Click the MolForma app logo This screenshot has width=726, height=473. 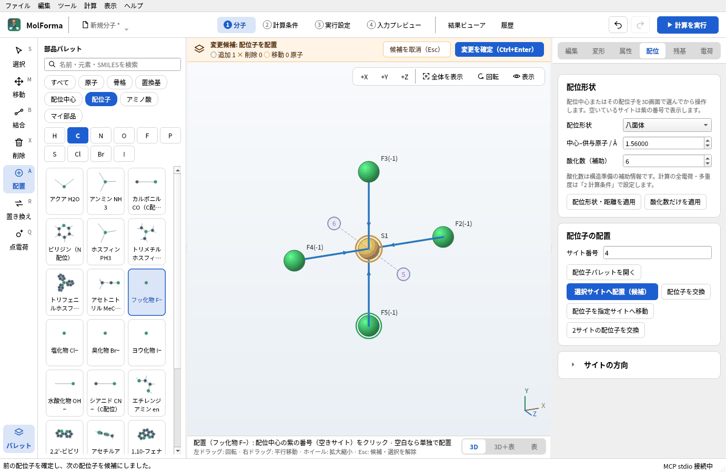click(14, 25)
